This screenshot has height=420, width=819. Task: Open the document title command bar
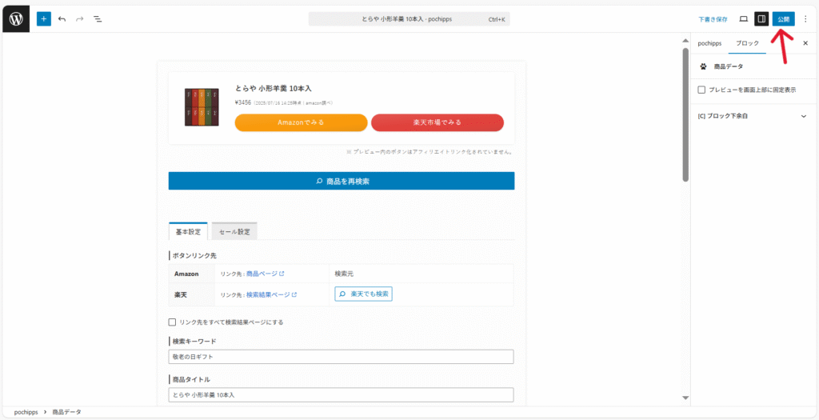[409, 19]
